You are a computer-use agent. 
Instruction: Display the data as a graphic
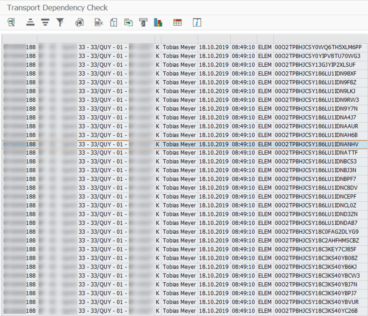point(158,22)
